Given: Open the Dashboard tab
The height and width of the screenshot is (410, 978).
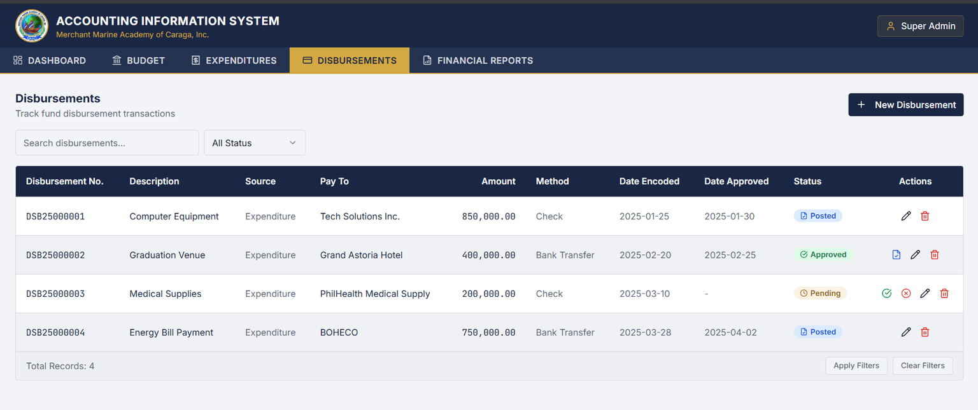Looking at the screenshot, I should click(50, 60).
